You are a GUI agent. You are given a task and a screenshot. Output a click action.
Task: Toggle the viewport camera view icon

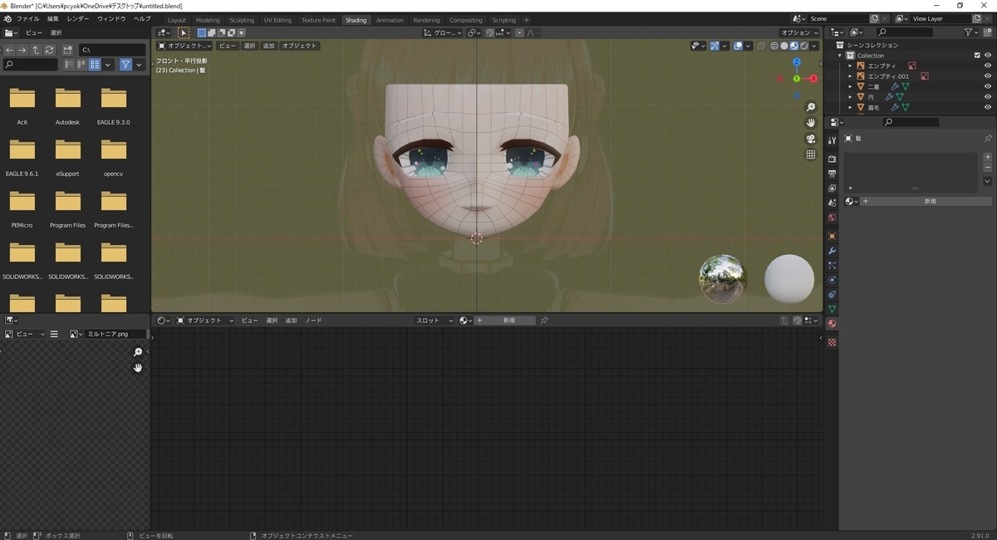point(811,139)
